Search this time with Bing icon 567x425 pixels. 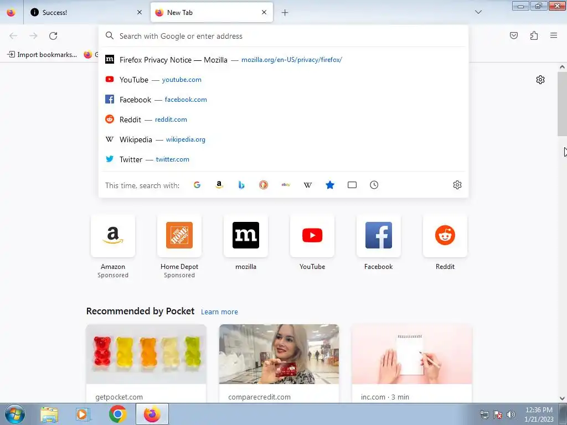(x=241, y=185)
